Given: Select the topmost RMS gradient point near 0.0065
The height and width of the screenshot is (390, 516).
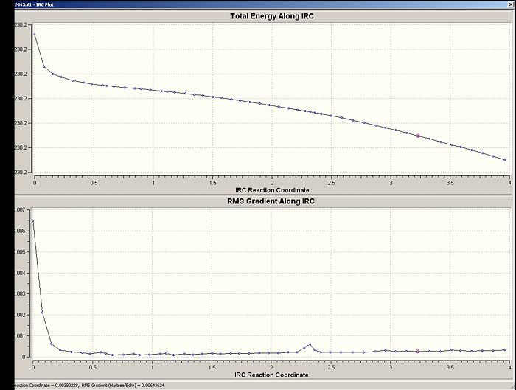Looking at the screenshot, I should (x=33, y=221).
